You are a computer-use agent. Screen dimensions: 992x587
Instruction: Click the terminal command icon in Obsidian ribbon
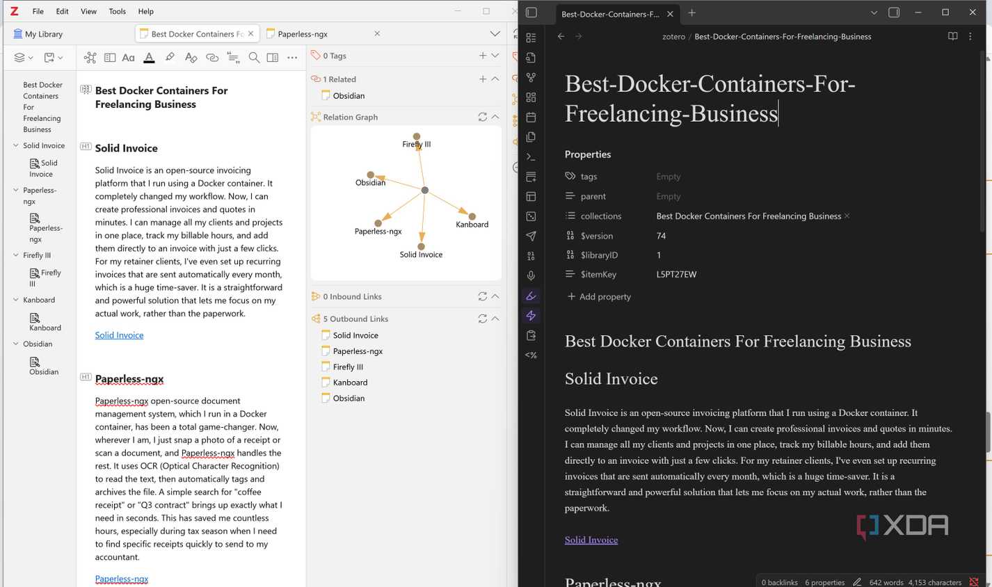pos(531,156)
